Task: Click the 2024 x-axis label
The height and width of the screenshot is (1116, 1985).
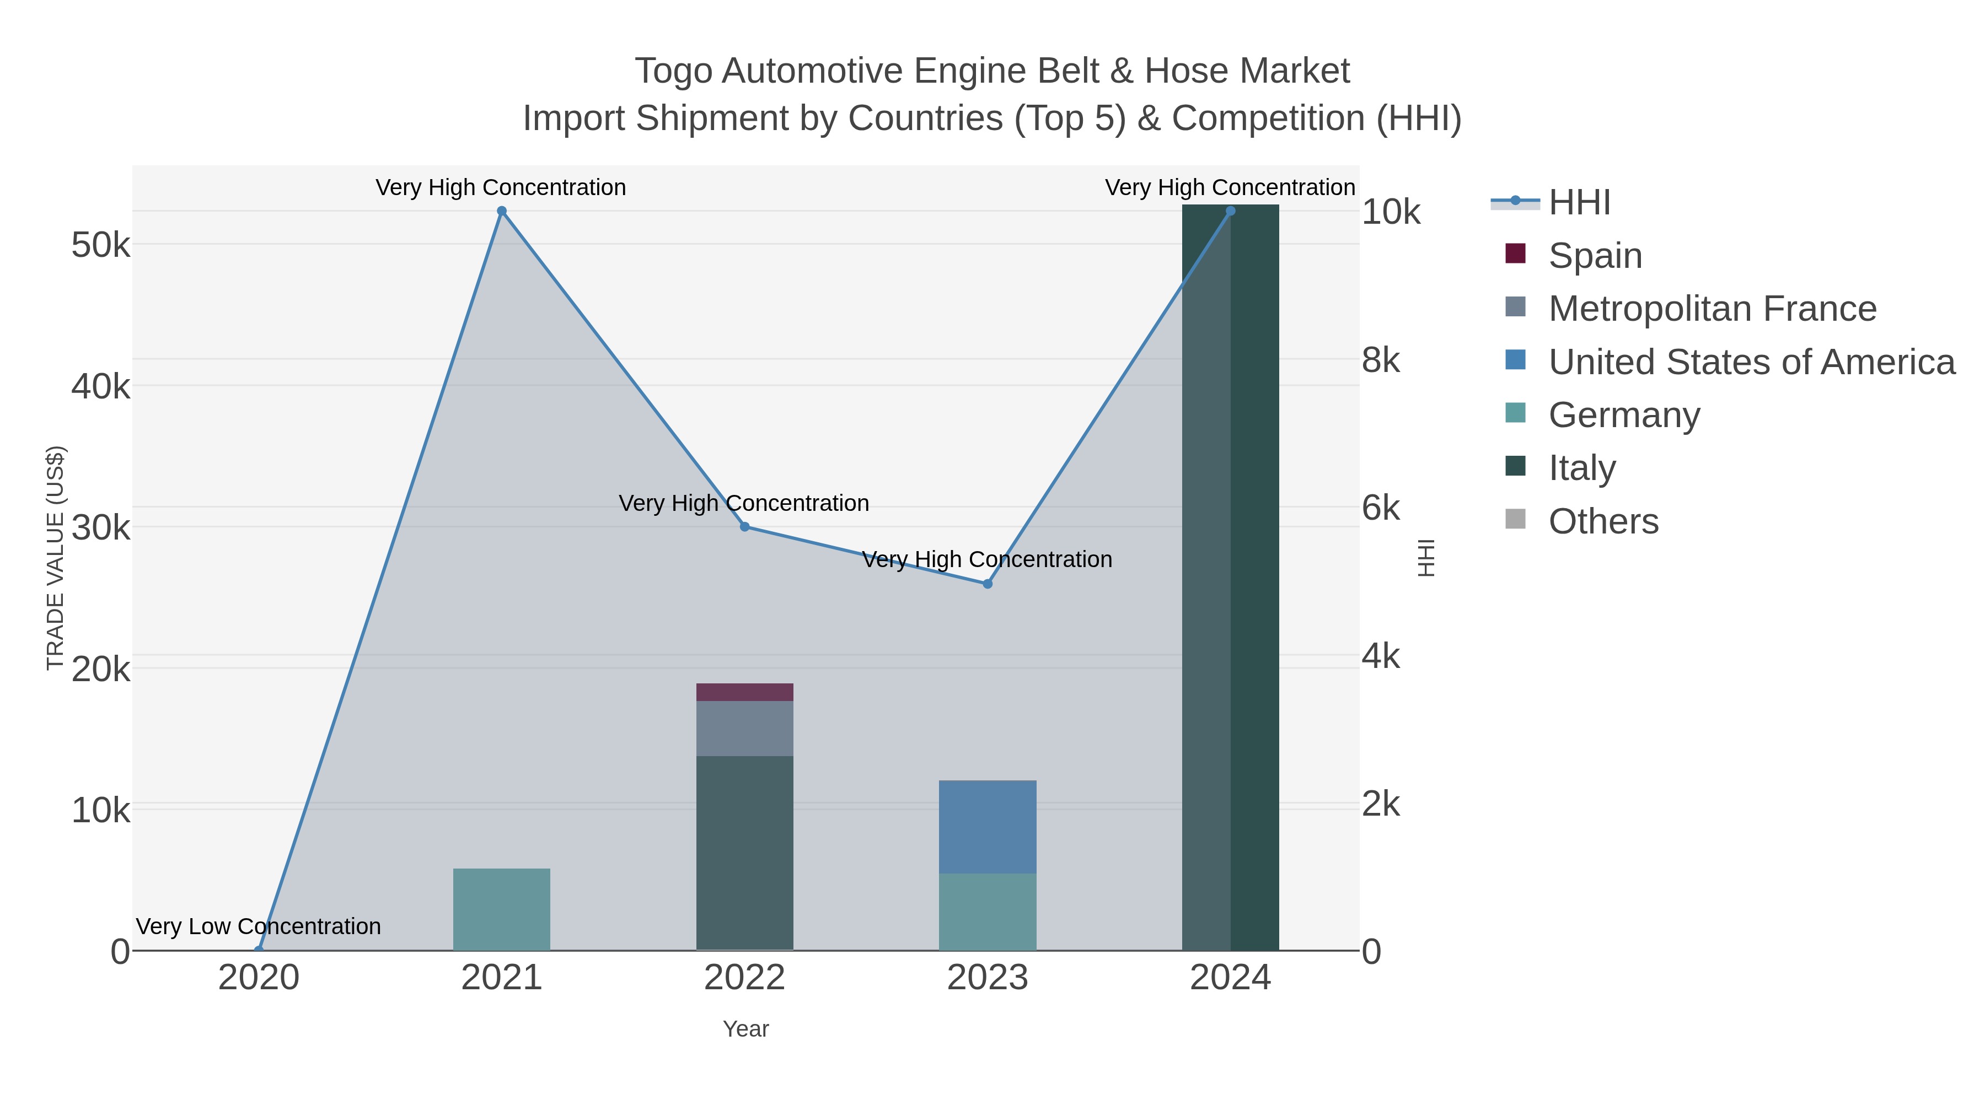Action: [x=1231, y=978]
